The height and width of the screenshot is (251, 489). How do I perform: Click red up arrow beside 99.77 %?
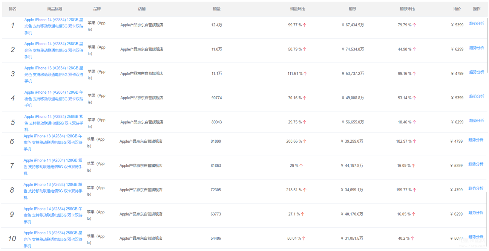(x=305, y=25)
